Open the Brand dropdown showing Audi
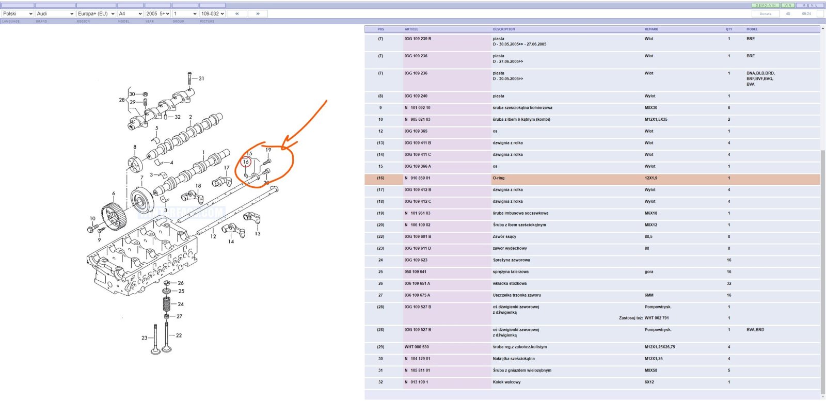826x401 pixels. point(55,14)
